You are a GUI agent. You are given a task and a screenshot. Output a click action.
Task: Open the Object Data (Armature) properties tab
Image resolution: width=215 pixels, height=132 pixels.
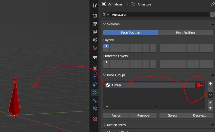coord(95,92)
